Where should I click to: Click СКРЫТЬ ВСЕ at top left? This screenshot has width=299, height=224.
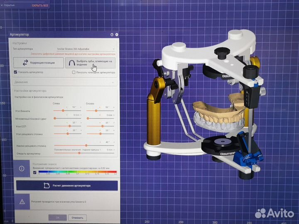(x=40, y=5)
